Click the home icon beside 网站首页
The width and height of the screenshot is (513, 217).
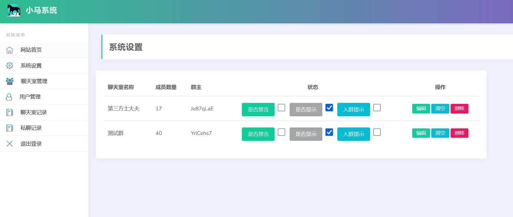pyautogui.click(x=10, y=50)
